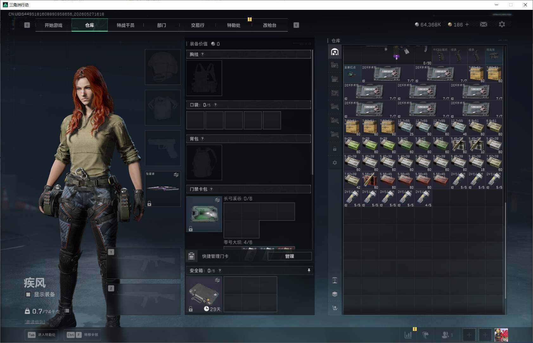Click the equipment panel scrollbar

pos(312,112)
